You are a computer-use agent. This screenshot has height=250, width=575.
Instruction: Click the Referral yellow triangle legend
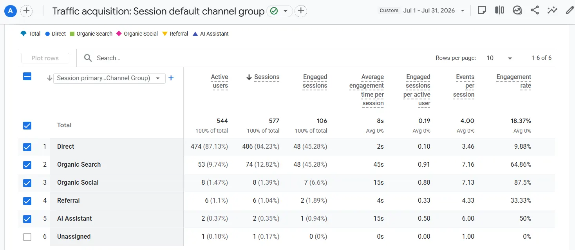coord(165,34)
